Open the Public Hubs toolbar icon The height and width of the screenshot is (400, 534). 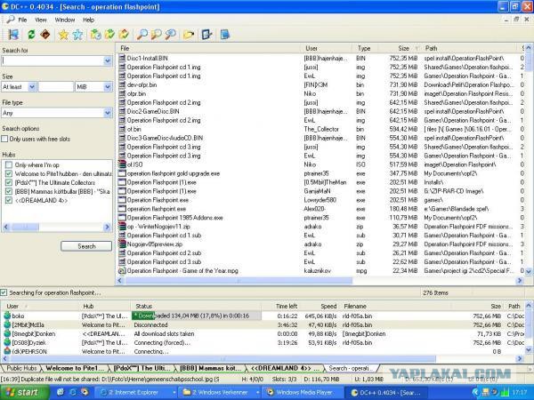[13, 35]
